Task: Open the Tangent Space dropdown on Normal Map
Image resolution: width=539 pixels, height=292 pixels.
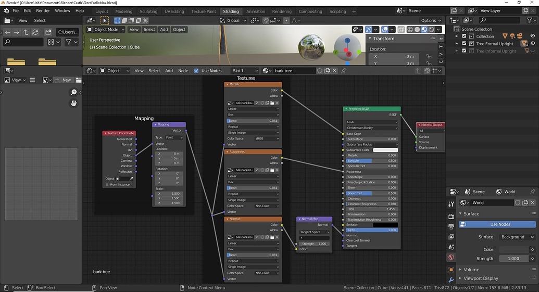Action: point(315,232)
